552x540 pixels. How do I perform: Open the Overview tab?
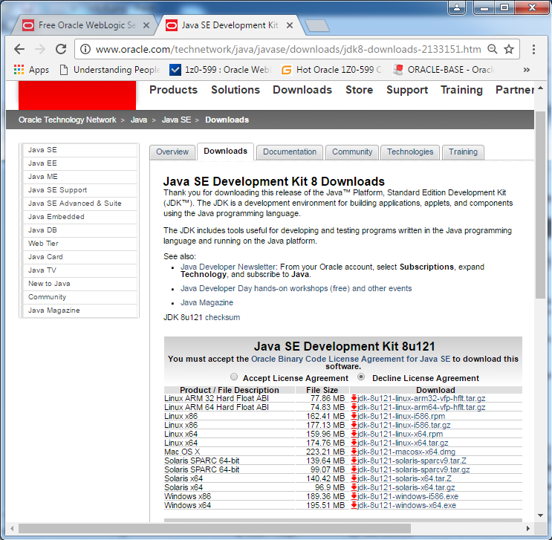pyautogui.click(x=172, y=152)
